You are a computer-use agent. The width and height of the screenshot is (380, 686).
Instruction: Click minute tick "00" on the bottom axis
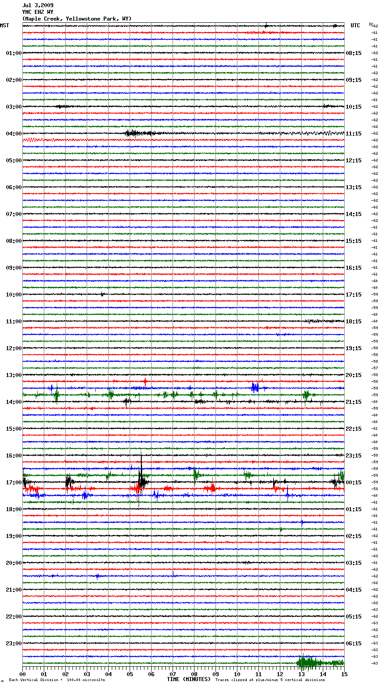(x=22, y=674)
